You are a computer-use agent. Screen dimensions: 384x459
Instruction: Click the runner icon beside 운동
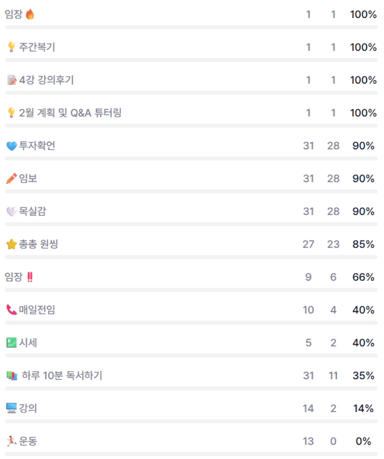[x=12, y=441]
